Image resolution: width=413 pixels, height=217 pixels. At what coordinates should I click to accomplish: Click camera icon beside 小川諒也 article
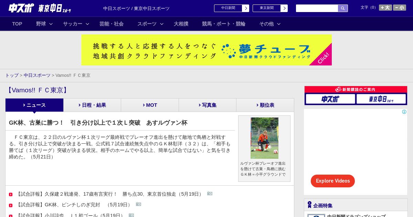(131, 215)
